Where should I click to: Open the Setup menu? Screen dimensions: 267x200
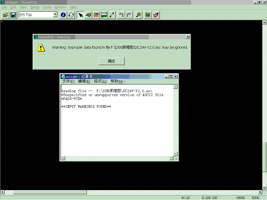pyautogui.click(x=35, y=7)
